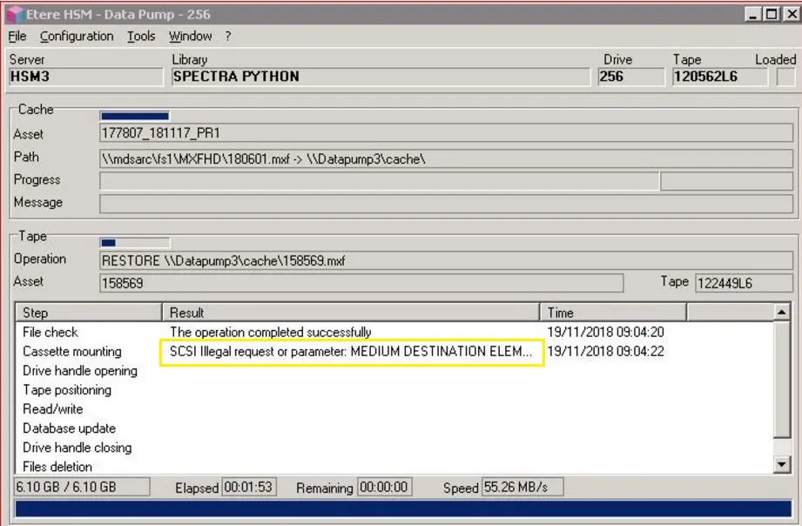Open the Tools menu
Image resolution: width=802 pixels, height=526 pixels.
pyautogui.click(x=141, y=37)
